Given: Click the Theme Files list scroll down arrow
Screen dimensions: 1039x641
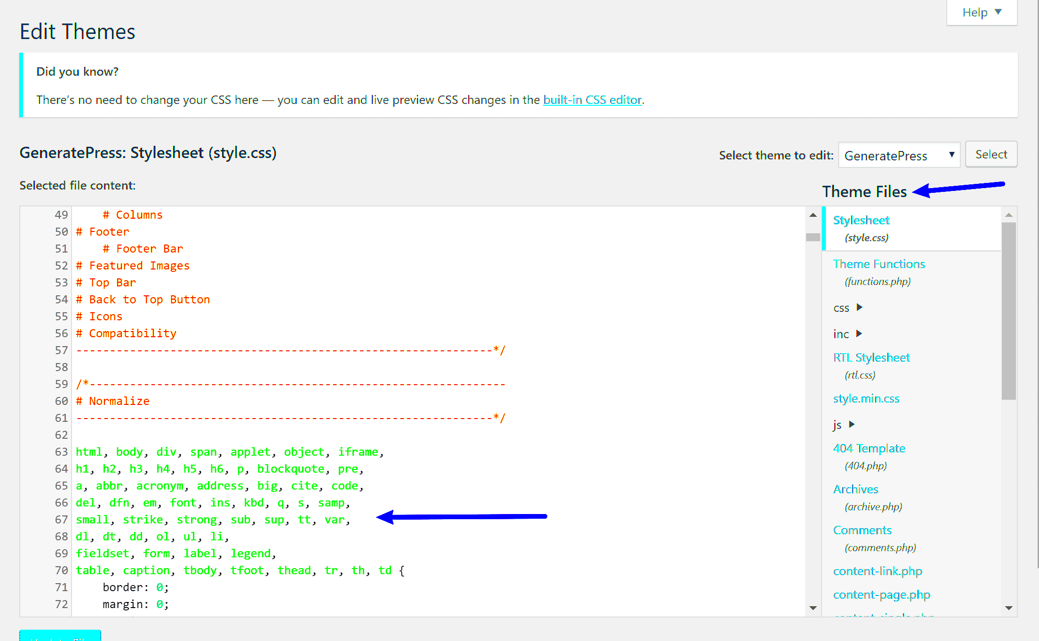Looking at the screenshot, I should pyautogui.click(x=1008, y=608).
